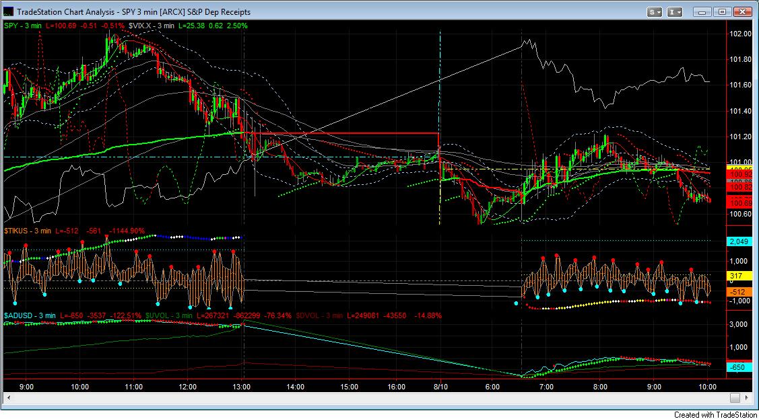The height and width of the screenshot is (419, 759).
Task: Select the $UVOL - 3 min label
Action: click(x=170, y=315)
